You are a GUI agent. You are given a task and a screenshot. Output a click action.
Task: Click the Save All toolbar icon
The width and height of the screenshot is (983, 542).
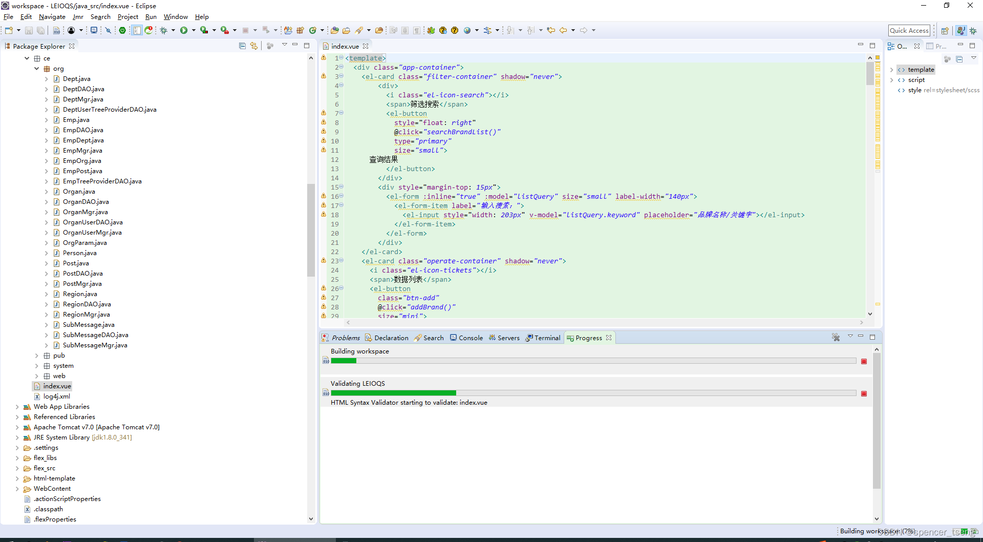click(x=40, y=30)
